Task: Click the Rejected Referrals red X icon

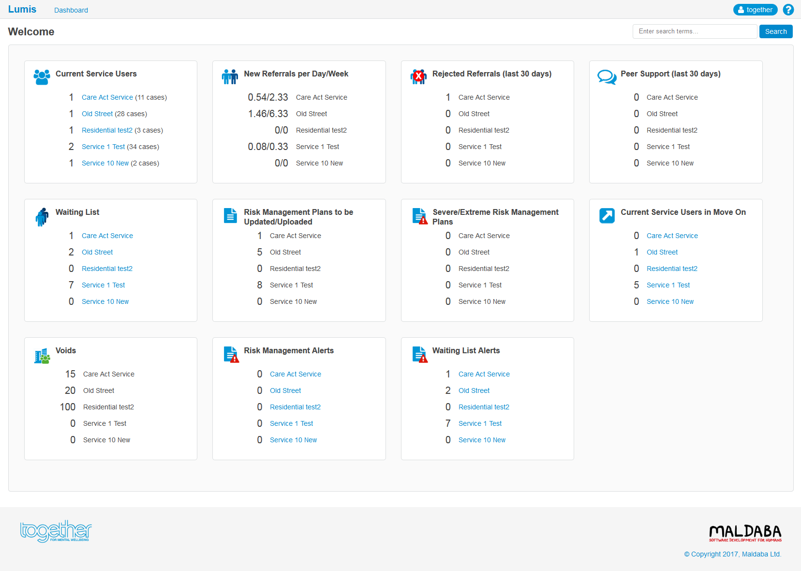Action: pyautogui.click(x=418, y=76)
